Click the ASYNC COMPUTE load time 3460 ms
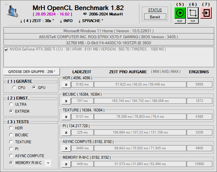The height and width of the screenshot is (172, 217). [x=82, y=148]
